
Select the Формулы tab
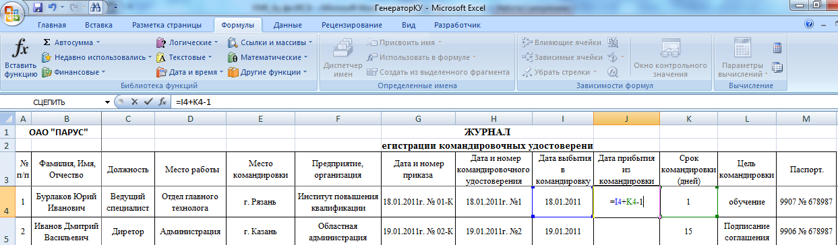point(238,25)
